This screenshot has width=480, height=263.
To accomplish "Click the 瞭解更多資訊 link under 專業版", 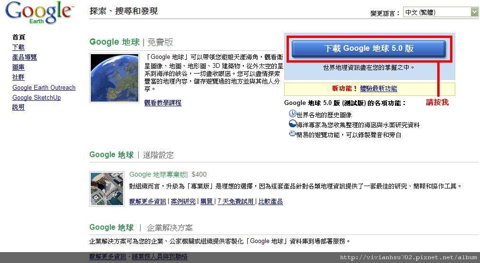I will click(x=147, y=202).
